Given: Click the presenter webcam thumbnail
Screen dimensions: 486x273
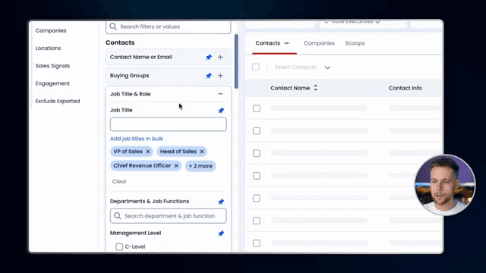Looking at the screenshot, I should (x=445, y=185).
